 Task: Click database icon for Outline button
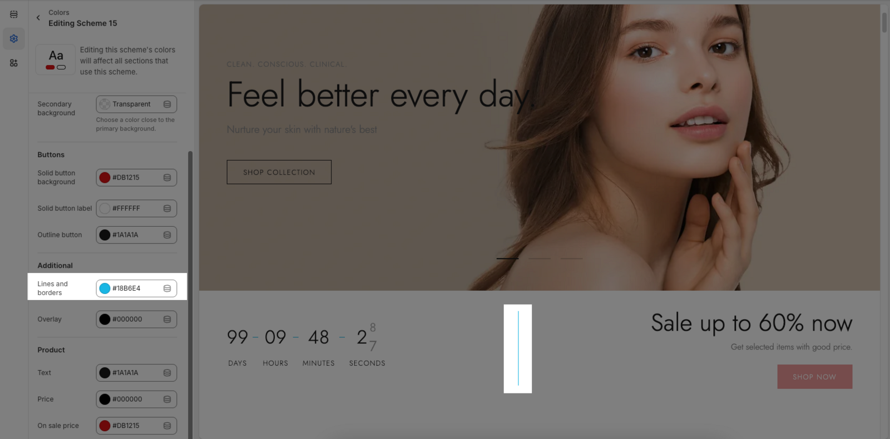[167, 235]
